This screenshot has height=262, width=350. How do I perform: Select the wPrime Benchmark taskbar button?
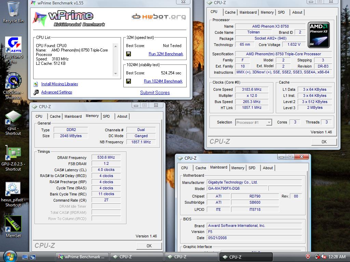[x=82, y=257]
